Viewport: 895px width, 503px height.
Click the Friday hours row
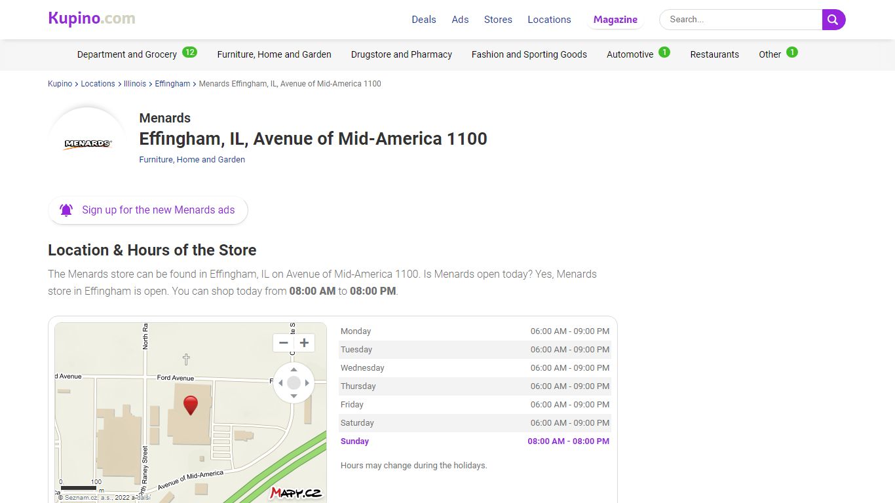click(475, 405)
